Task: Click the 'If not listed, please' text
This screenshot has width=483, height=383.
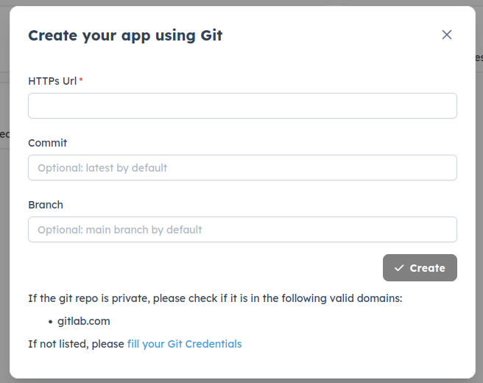Action: pyautogui.click(x=76, y=344)
